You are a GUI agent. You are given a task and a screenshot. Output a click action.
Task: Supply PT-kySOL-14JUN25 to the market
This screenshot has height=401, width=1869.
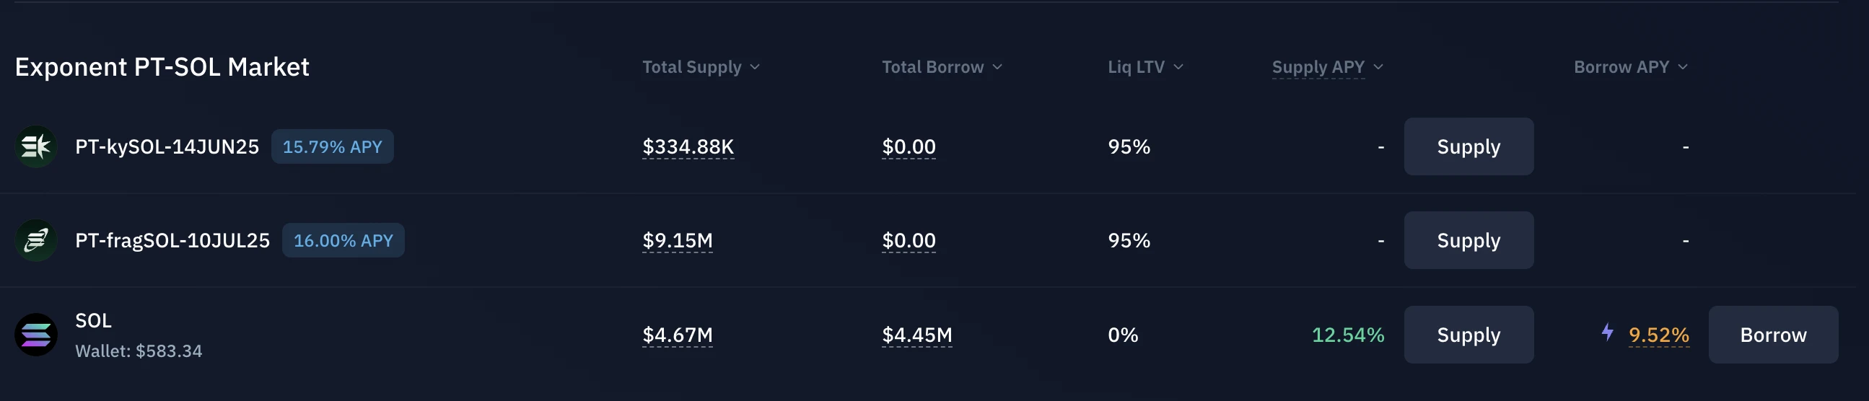coord(1468,147)
